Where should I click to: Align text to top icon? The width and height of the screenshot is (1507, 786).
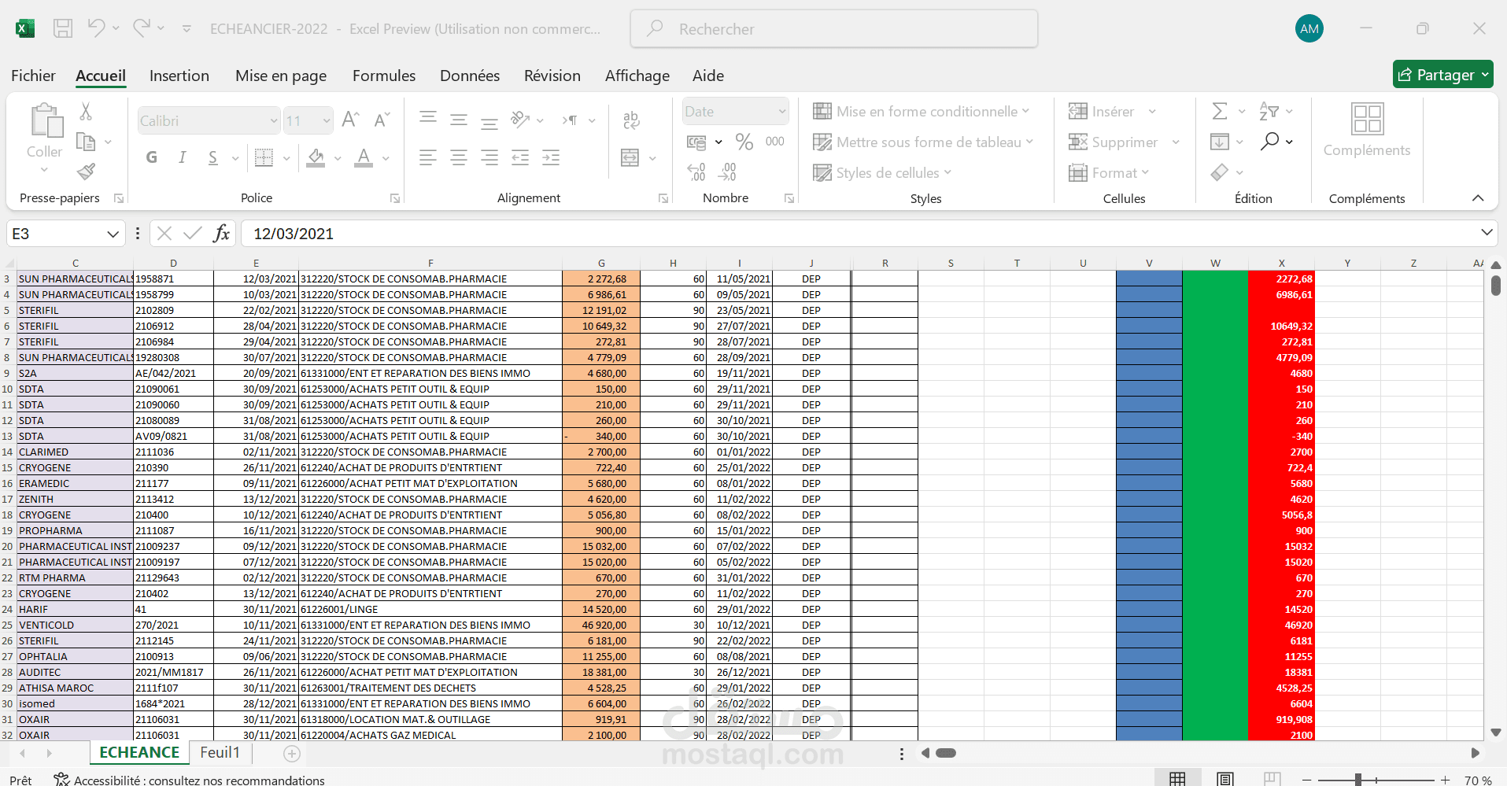(x=428, y=118)
